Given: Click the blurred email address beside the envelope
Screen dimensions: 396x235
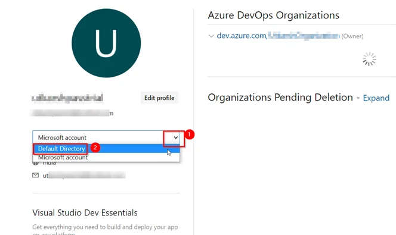Looking at the screenshot, I should pos(84,176).
